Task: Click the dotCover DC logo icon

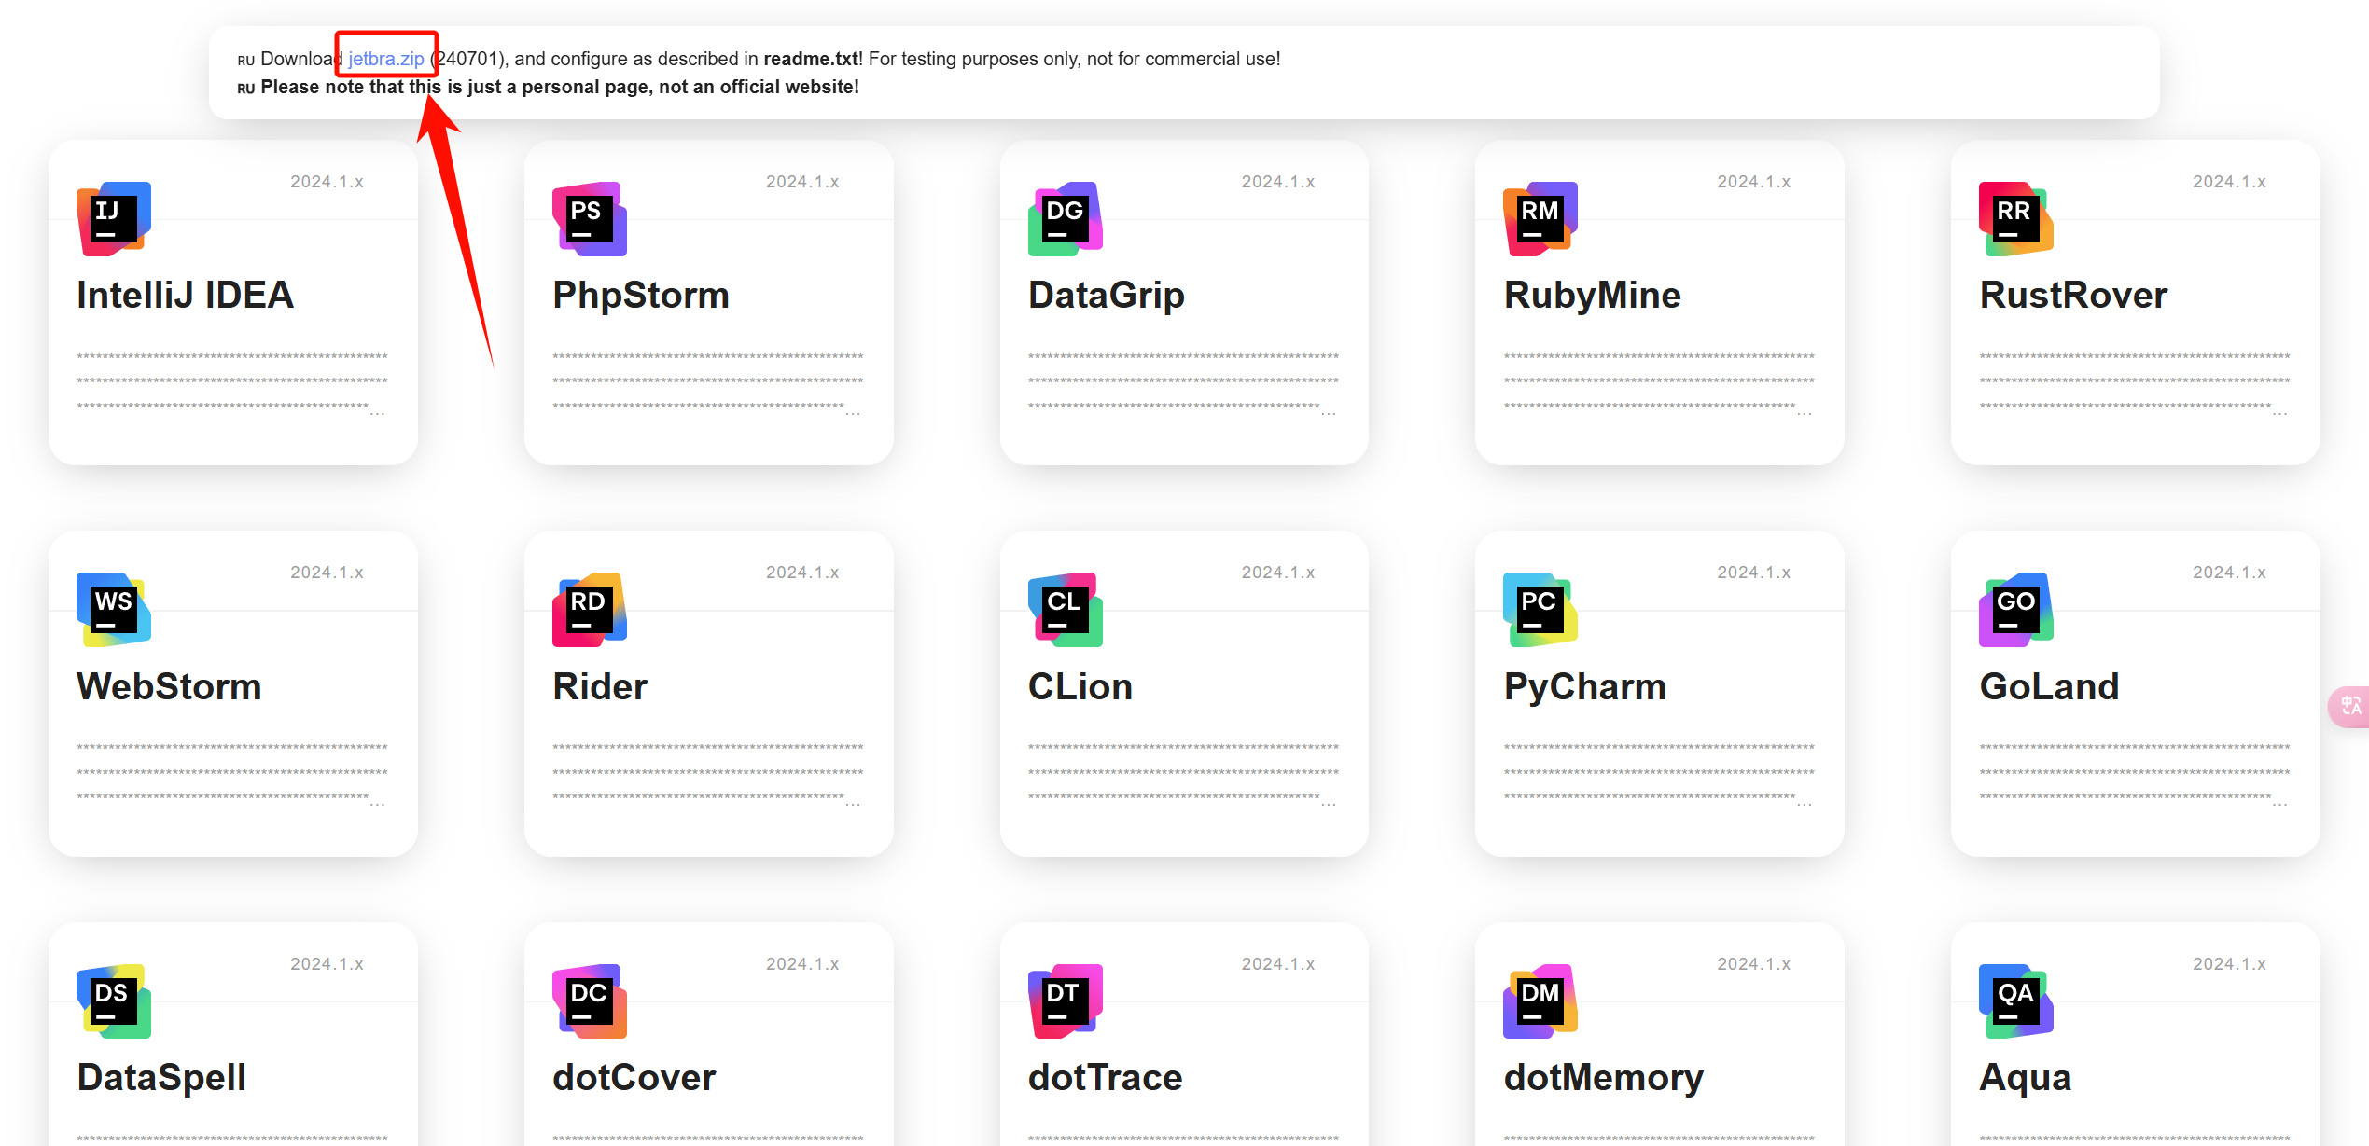Action: (590, 1001)
